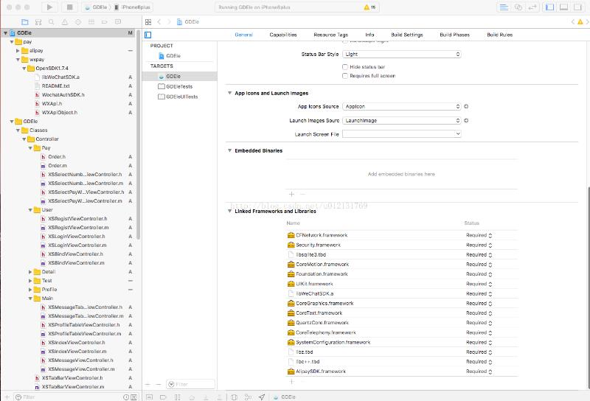Open WXApi.h in the navigator
Screen dimensions: 590x401
point(52,104)
